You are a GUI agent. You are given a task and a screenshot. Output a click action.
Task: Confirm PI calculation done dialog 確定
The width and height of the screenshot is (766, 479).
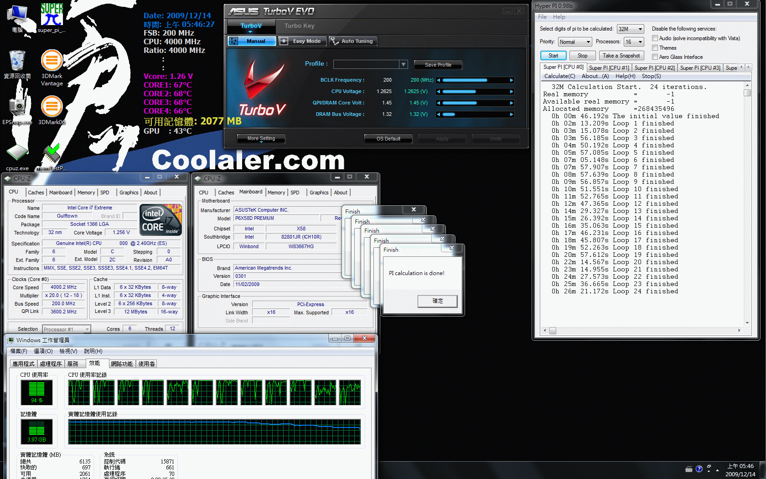(x=437, y=301)
